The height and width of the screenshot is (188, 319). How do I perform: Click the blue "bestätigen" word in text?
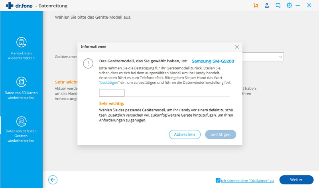[109, 83]
